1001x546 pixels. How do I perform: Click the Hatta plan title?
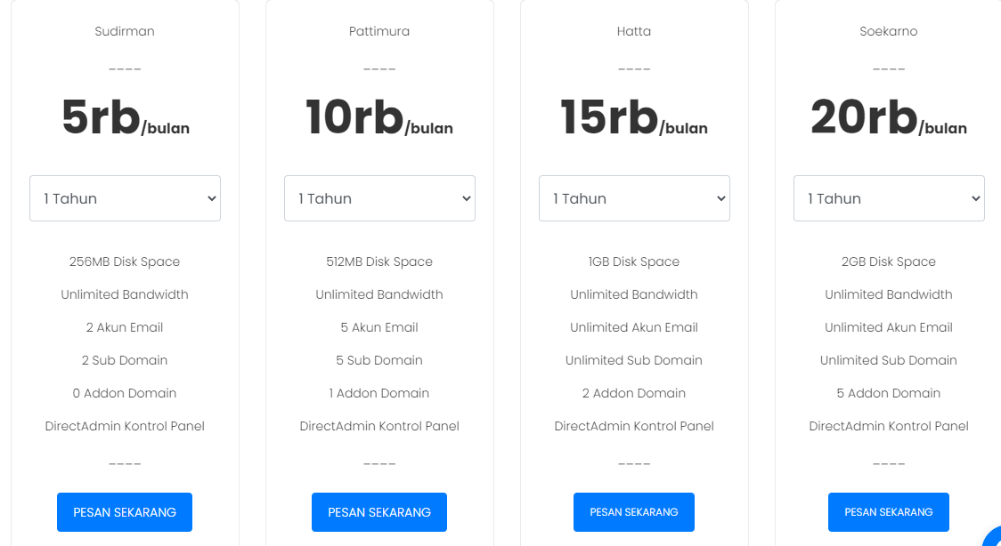click(x=634, y=31)
